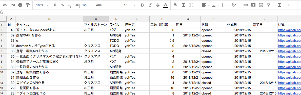Open the borders tool

tap(184, 5)
